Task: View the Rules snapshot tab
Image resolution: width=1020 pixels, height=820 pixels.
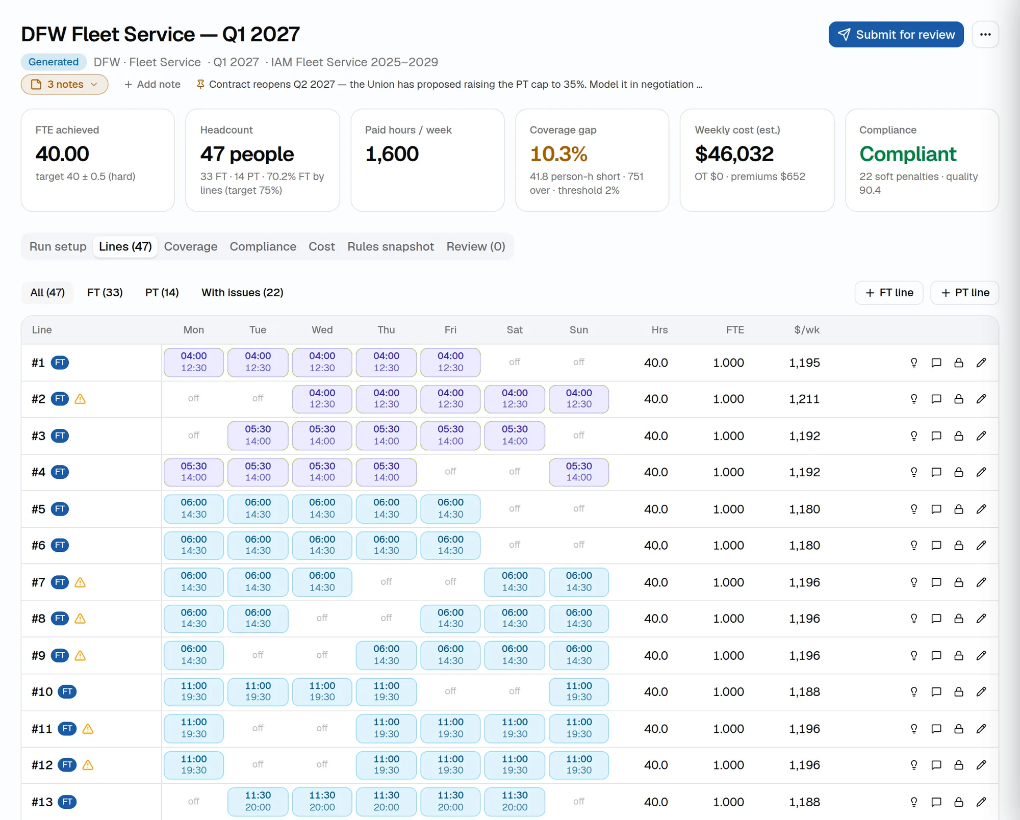Action: pyautogui.click(x=391, y=246)
